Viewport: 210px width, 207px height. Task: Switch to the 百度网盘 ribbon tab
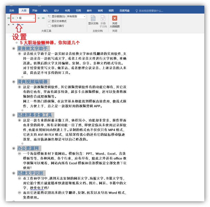(x=124, y=11)
